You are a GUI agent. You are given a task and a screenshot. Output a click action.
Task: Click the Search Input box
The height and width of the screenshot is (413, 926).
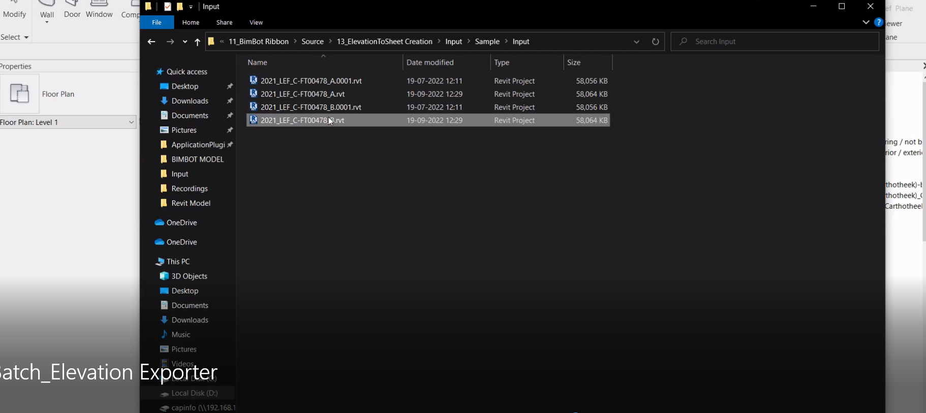pos(775,42)
